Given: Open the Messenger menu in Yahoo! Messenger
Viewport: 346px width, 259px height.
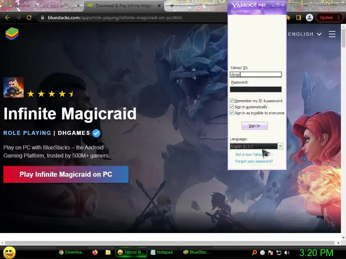Looking at the screenshot, I should point(240,11).
